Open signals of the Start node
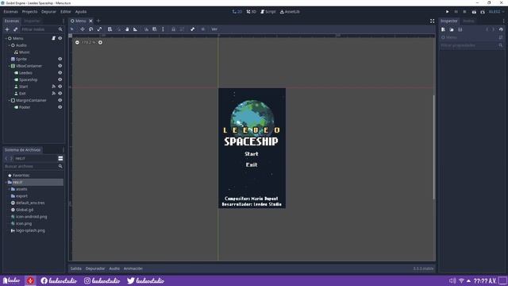Viewport: 508px width, 286px height. 53,87
